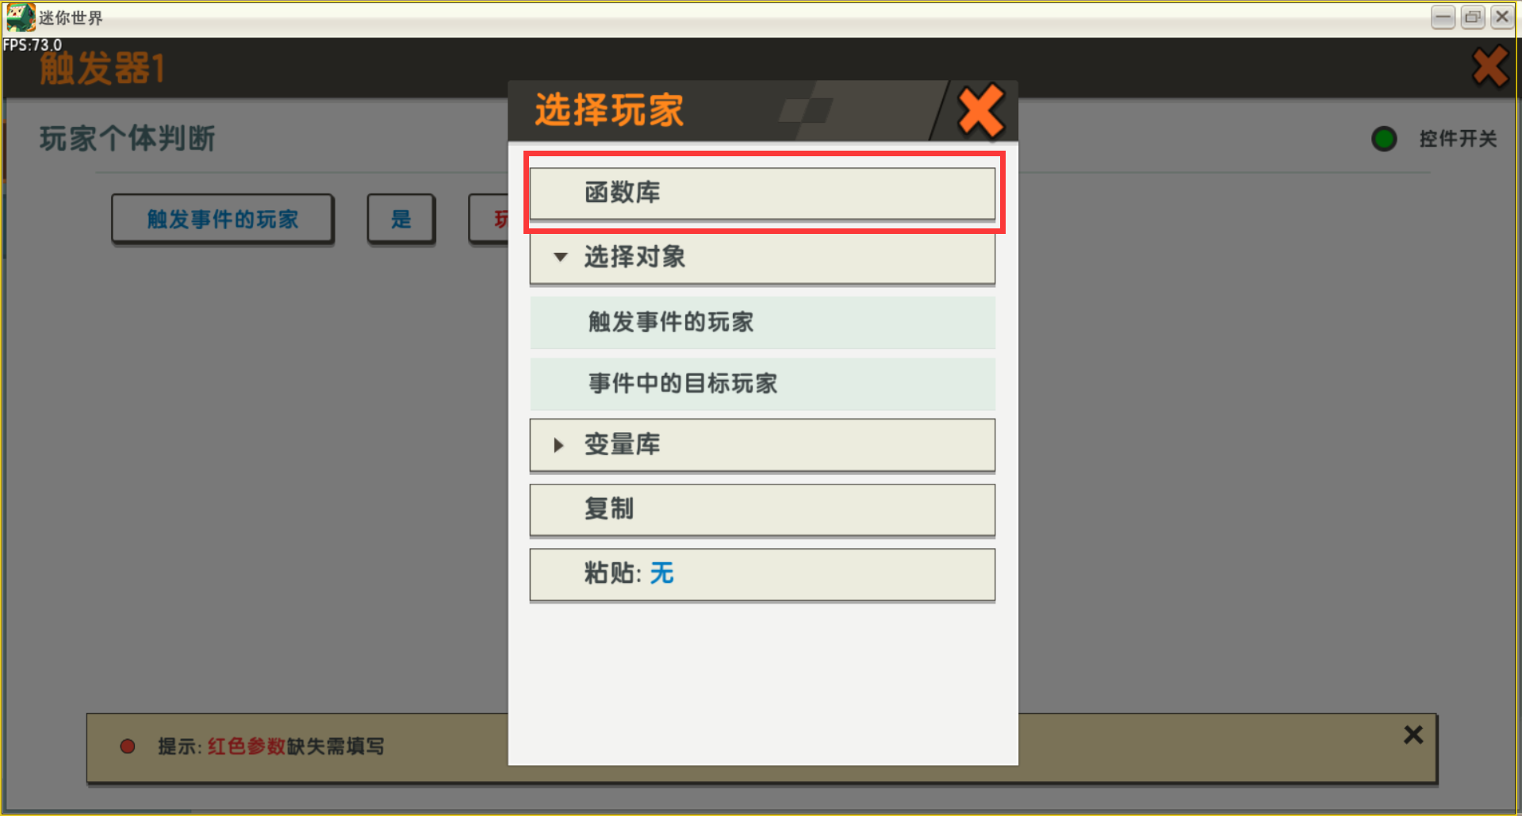Minimize the 迷你世界 window

coord(1443,17)
